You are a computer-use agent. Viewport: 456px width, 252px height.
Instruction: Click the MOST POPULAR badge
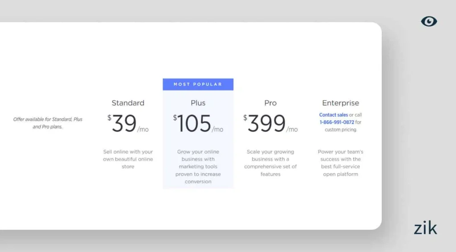pos(198,84)
